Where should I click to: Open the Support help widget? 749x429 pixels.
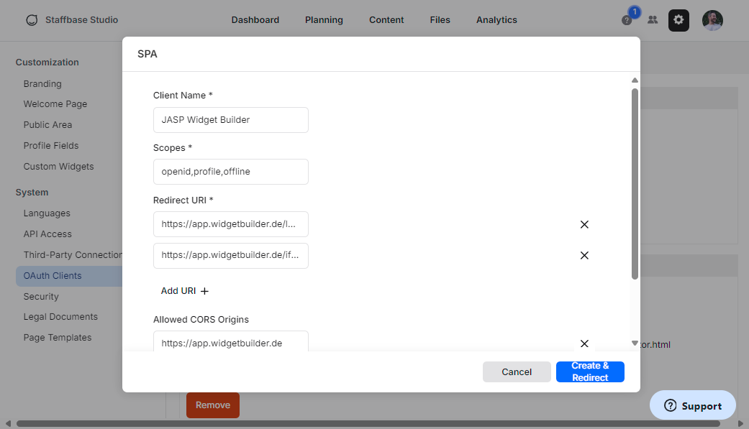[x=691, y=405]
